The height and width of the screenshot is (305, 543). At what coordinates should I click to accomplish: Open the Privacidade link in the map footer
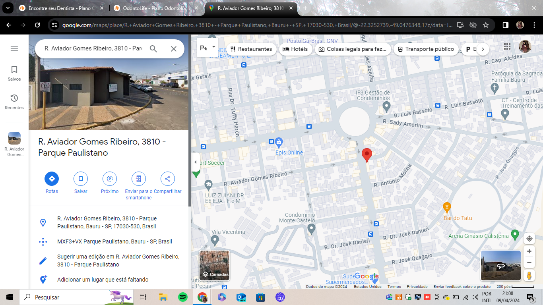[x=417, y=287]
